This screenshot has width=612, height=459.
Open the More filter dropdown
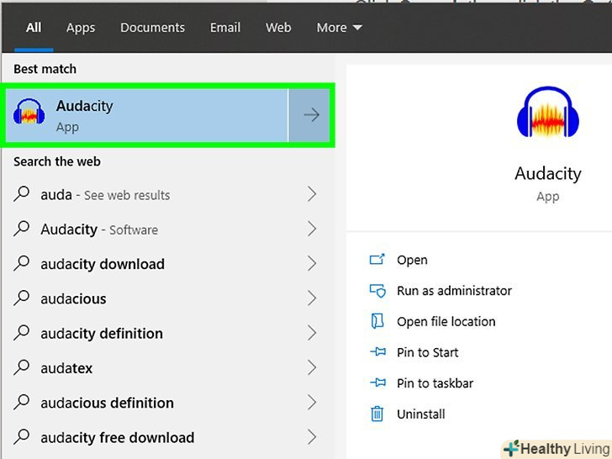coord(339,28)
